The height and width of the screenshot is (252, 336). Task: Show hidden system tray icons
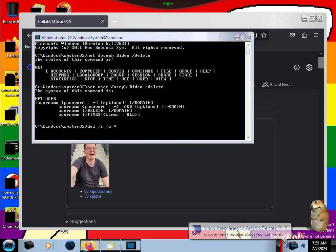[x=279, y=245]
